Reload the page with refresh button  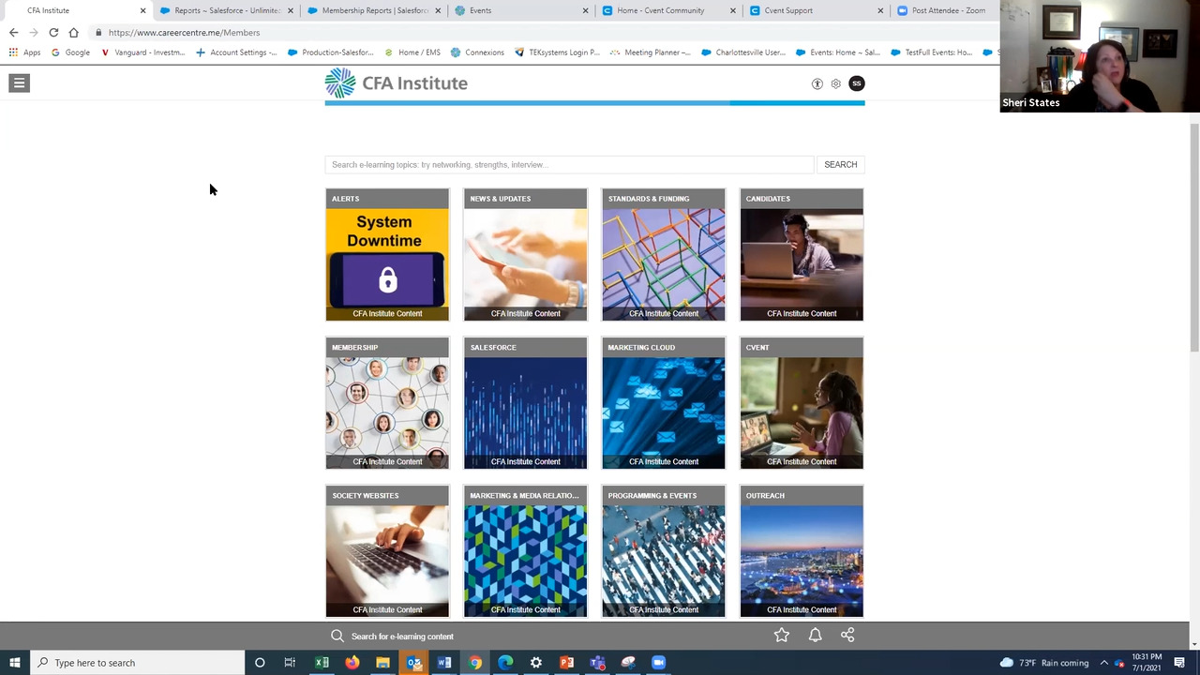click(53, 33)
